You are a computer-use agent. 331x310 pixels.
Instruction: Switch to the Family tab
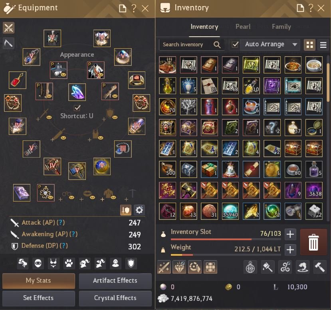[281, 27]
